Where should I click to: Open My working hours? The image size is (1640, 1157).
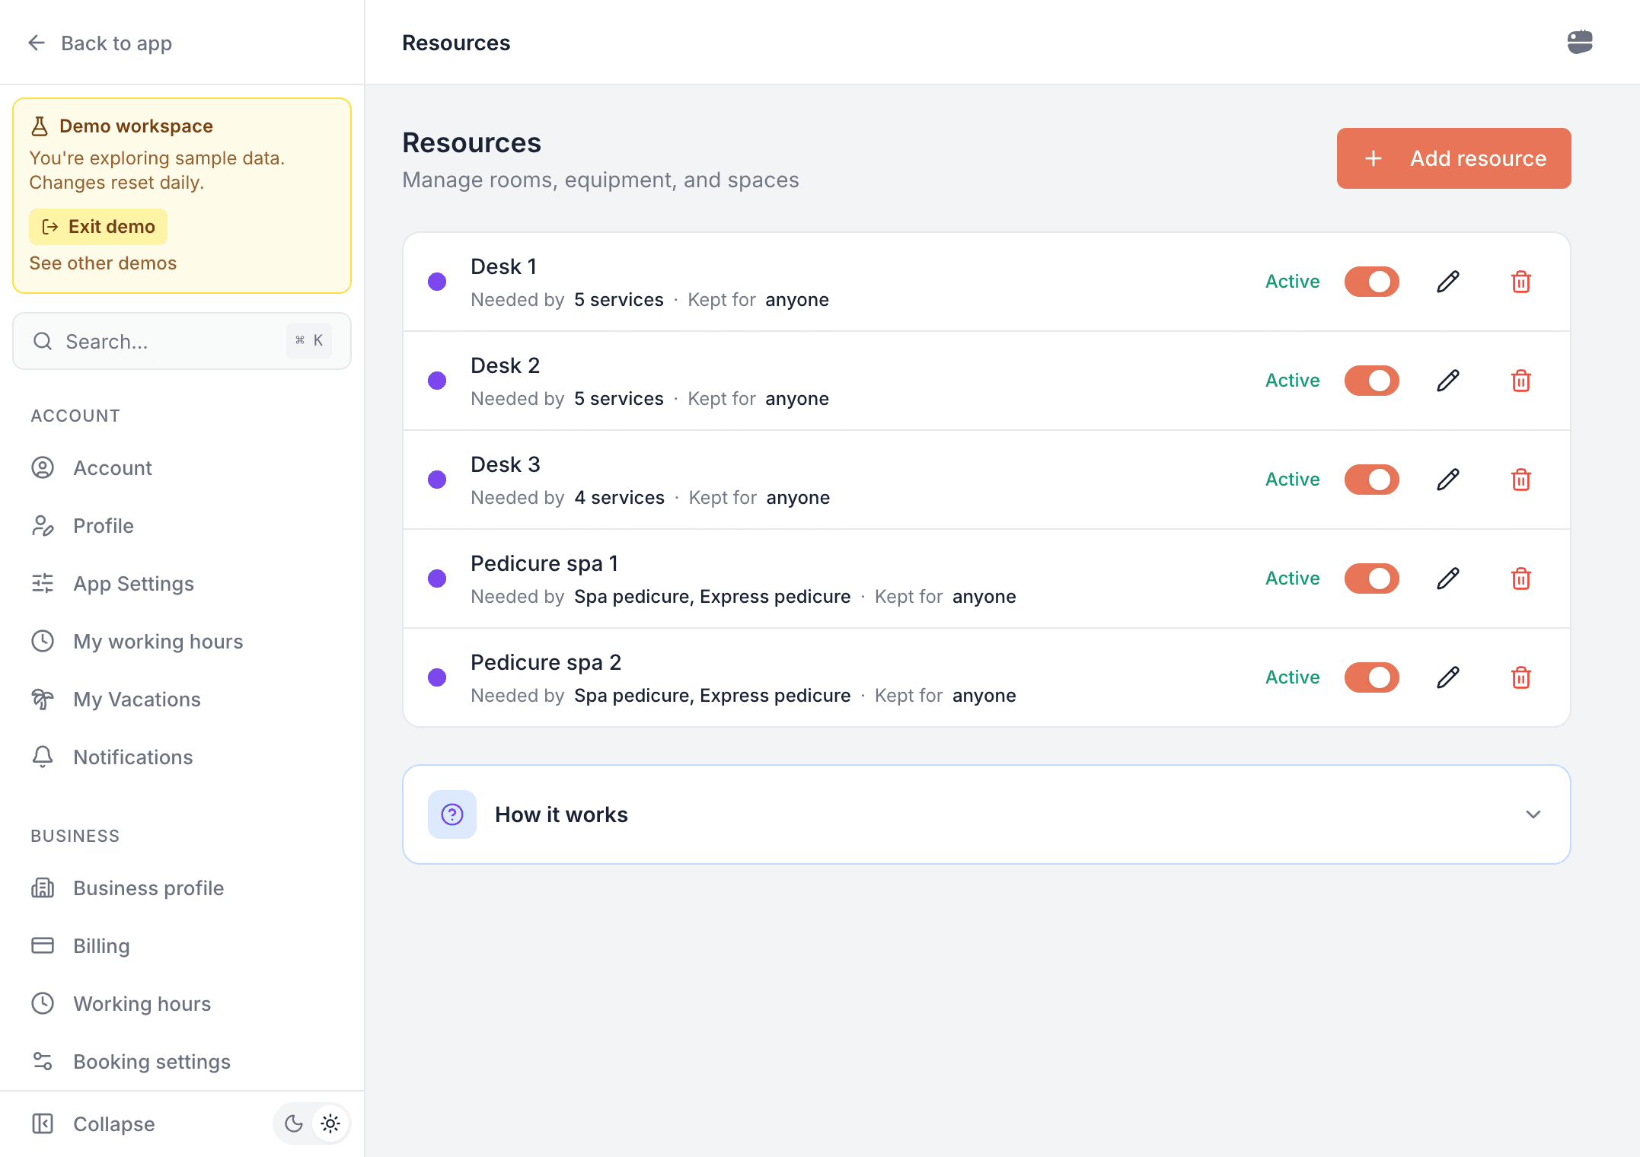coord(182,641)
